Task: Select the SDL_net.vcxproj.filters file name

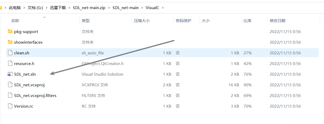Action: coord(35,95)
